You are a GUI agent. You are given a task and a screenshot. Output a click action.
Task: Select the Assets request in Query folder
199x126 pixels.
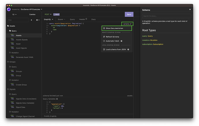click(x=24, y=35)
